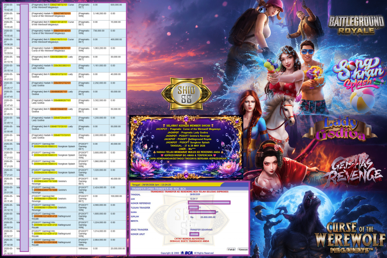Click the NOMOR REFERENSI label

[141, 203]
